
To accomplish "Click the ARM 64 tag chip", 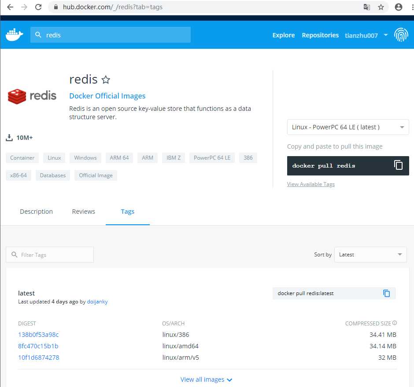I will (x=119, y=157).
